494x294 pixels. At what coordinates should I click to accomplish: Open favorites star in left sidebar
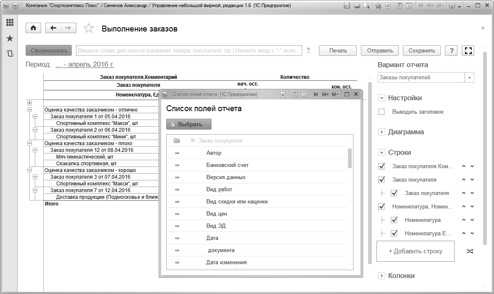(x=10, y=39)
